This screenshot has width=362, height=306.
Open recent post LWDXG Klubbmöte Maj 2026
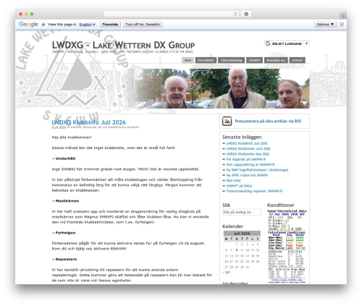(248, 154)
